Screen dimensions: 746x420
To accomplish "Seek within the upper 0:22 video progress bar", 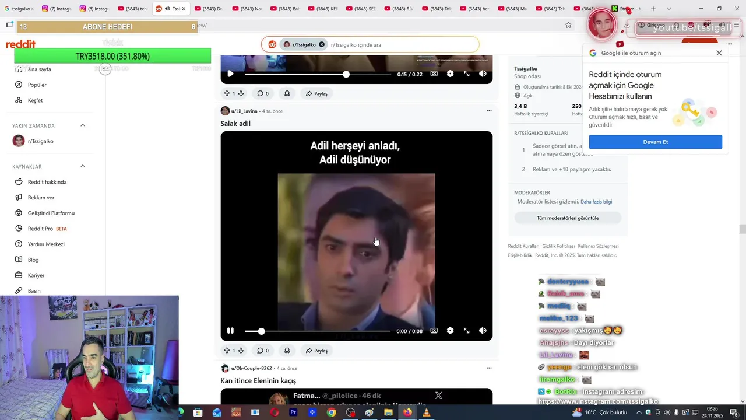I will pos(318,74).
